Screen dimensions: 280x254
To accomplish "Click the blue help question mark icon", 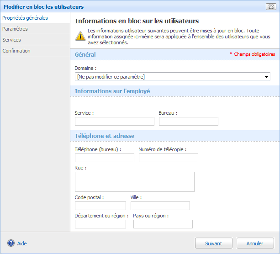I will [x=11, y=243].
